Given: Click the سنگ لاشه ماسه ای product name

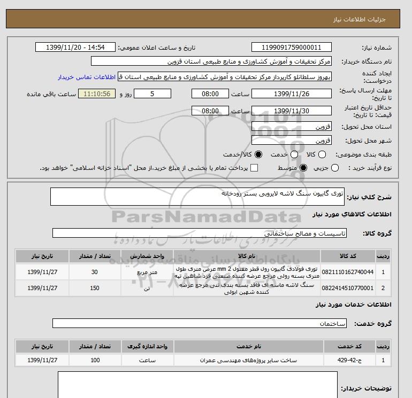Looking at the screenshot, I should click(247, 288).
